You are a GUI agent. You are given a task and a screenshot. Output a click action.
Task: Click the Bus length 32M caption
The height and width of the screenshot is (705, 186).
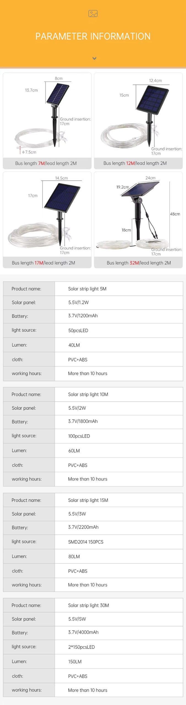[x=139, y=263]
